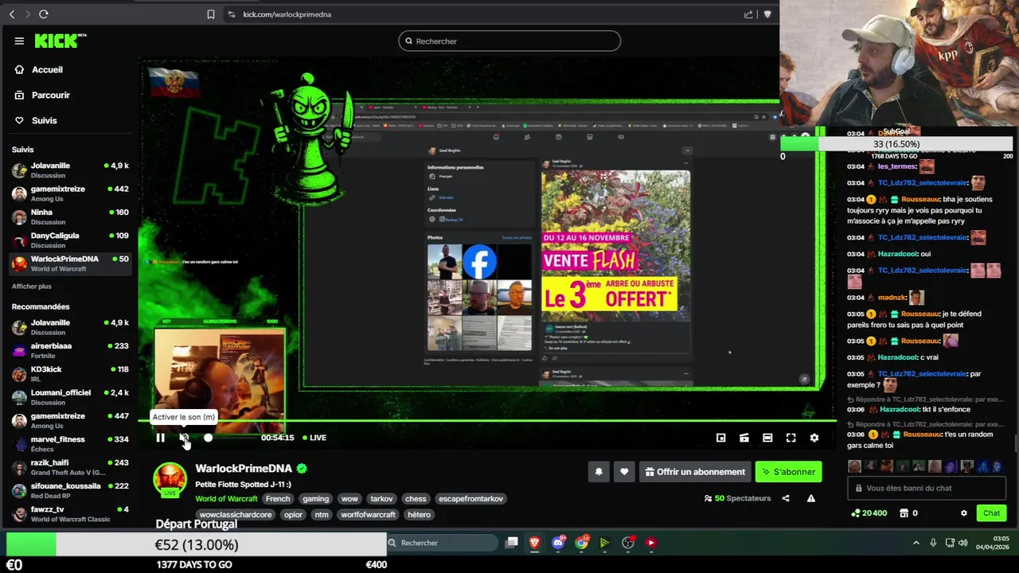The width and height of the screenshot is (1019, 573).
Task: Share page via address bar icon
Action: pos(748,14)
